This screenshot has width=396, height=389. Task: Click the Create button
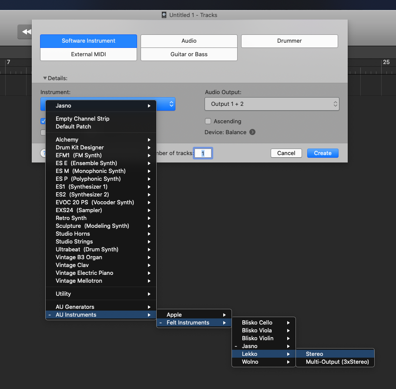coord(322,153)
